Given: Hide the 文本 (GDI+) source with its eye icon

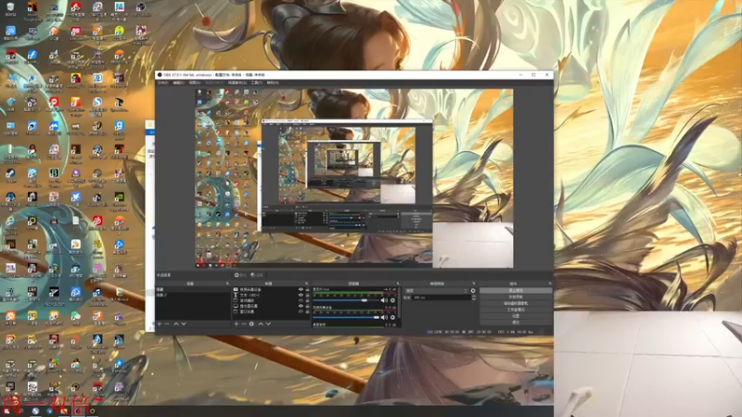Looking at the screenshot, I should 301,295.
